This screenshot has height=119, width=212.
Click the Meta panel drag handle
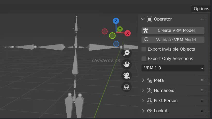point(203,80)
